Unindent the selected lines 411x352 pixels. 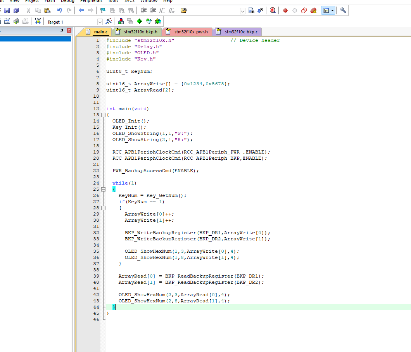click(x=153, y=10)
